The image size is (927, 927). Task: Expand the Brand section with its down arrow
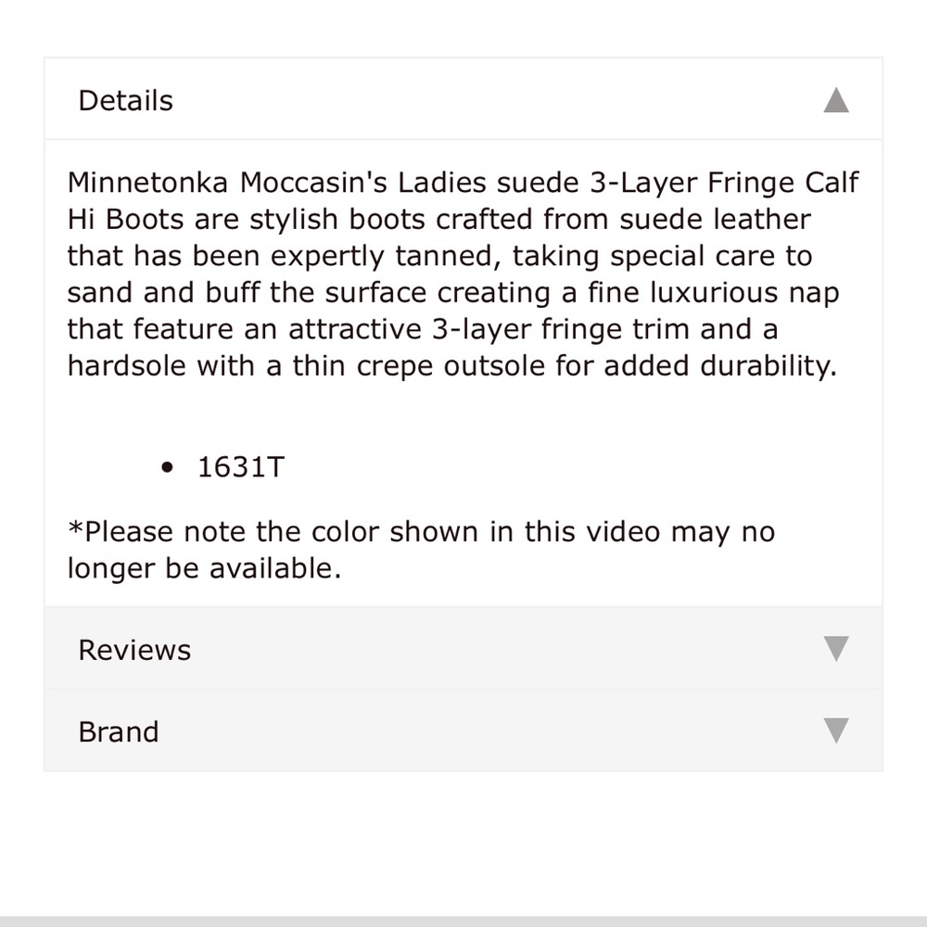pos(835,731)
